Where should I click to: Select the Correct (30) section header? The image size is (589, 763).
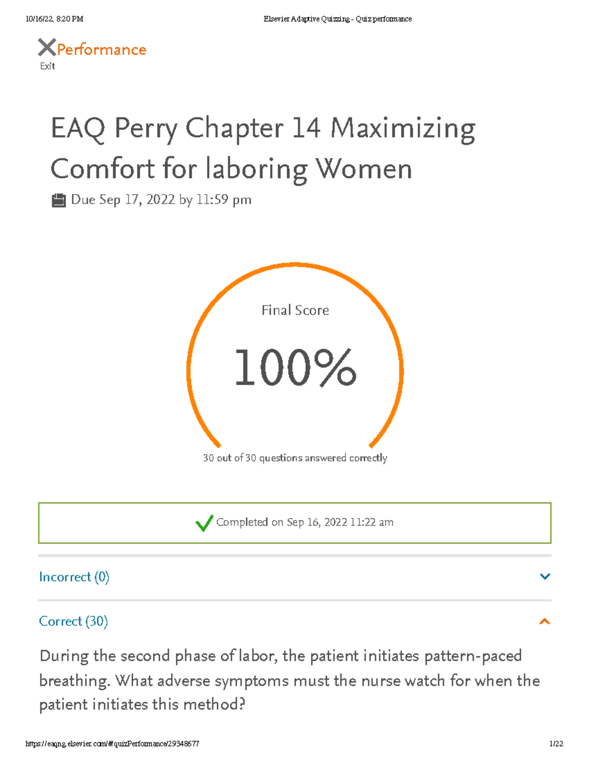click(74, 622)
